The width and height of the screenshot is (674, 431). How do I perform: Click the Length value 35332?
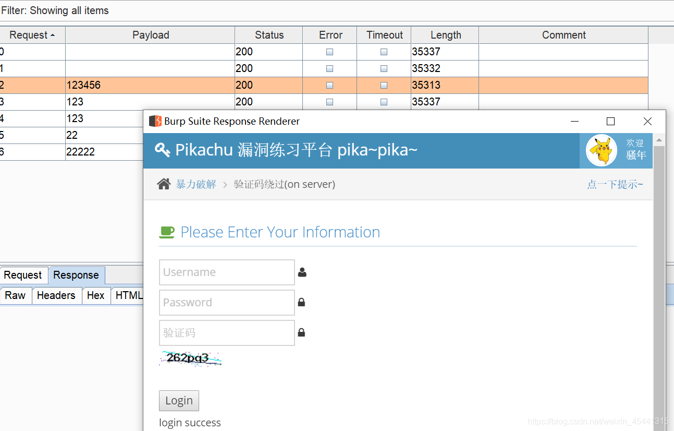tap(426, 68)
